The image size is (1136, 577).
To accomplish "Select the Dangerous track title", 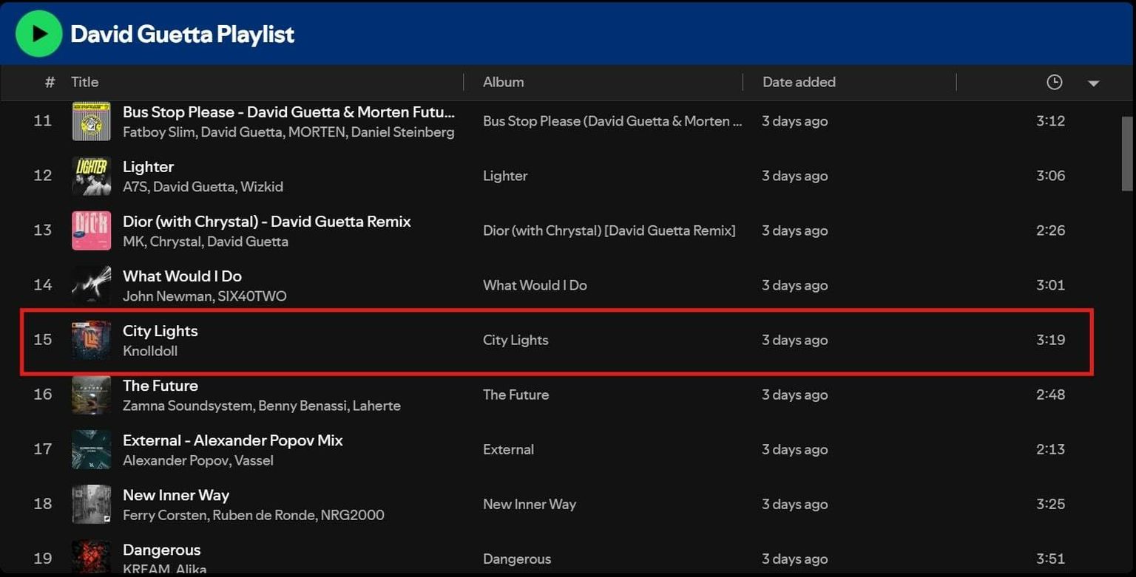I will pos(161,550).
